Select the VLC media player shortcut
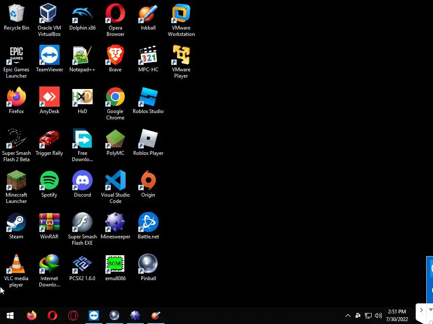This screenshot has width=433, height=324. click(16, 271)
